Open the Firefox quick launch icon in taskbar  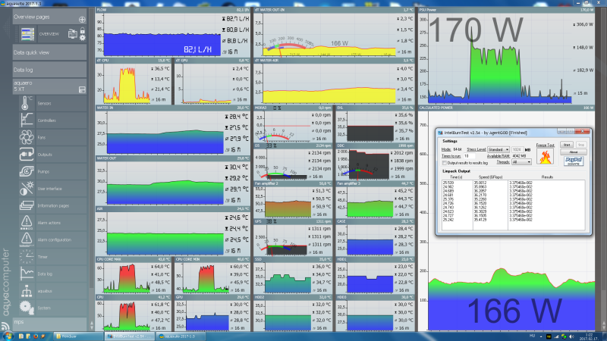(36, 336)
